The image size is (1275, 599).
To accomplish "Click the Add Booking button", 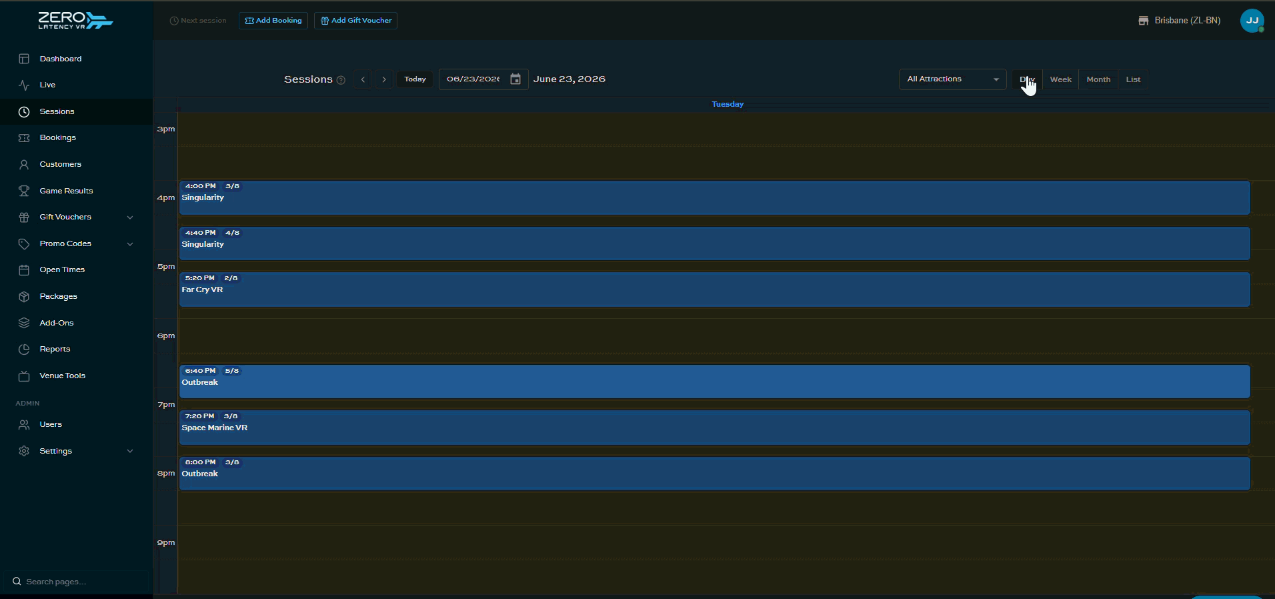I will (x=273, y=21).
